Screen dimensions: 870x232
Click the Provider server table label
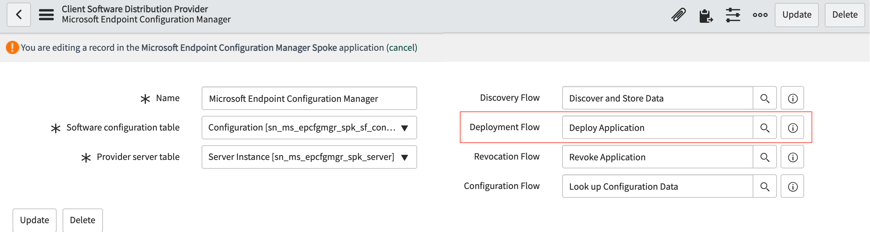138,157
